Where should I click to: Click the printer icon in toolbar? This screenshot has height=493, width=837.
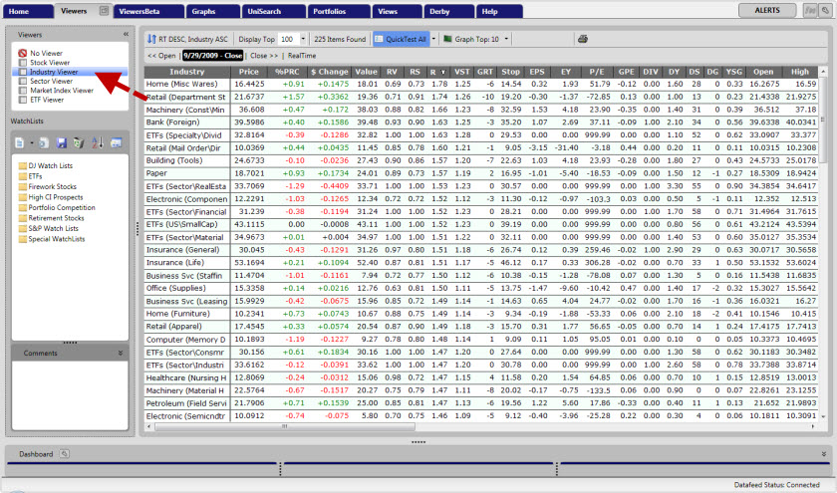583,39
